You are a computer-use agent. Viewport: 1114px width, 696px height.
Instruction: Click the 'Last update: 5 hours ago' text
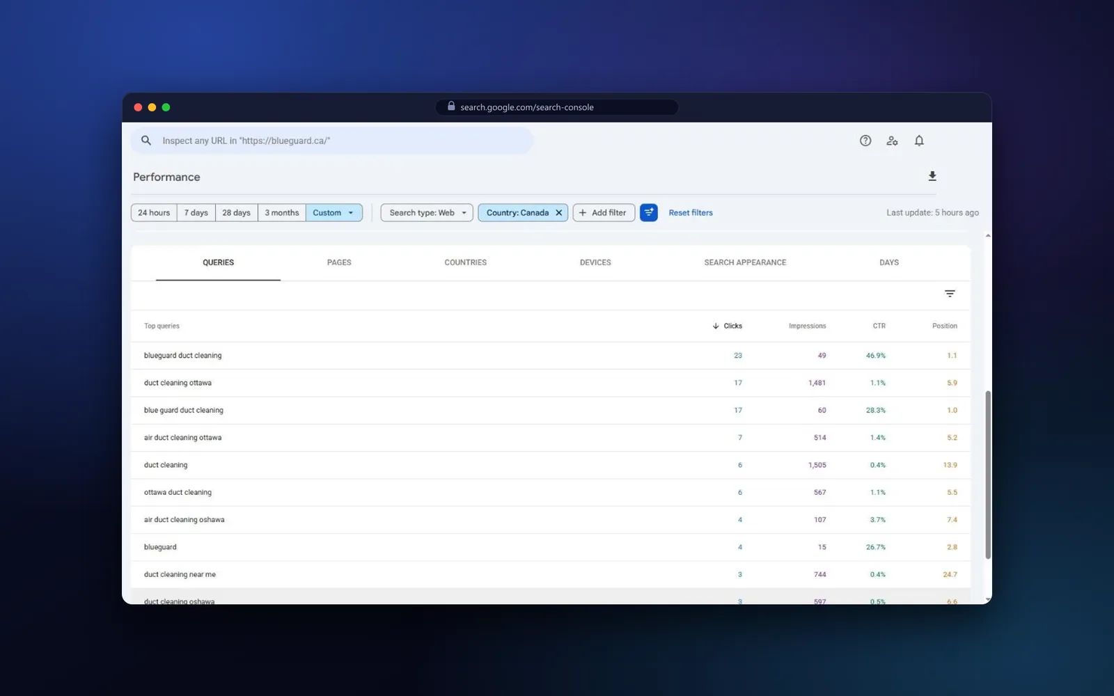click(932, 213)
